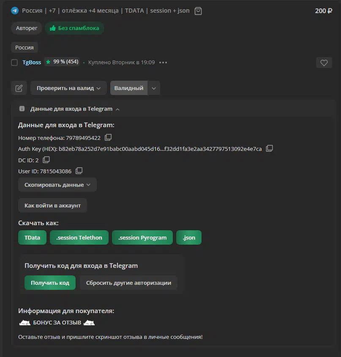Open the three-dots menu next to purchase time

click(163, 63)
